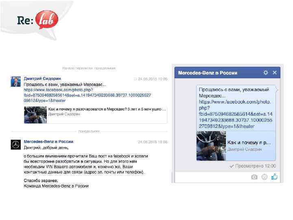Screen dimensions: 293x220
Task: Click the 'Дмитрий, добрый день,' greeting text
Action: pos(46,148)
